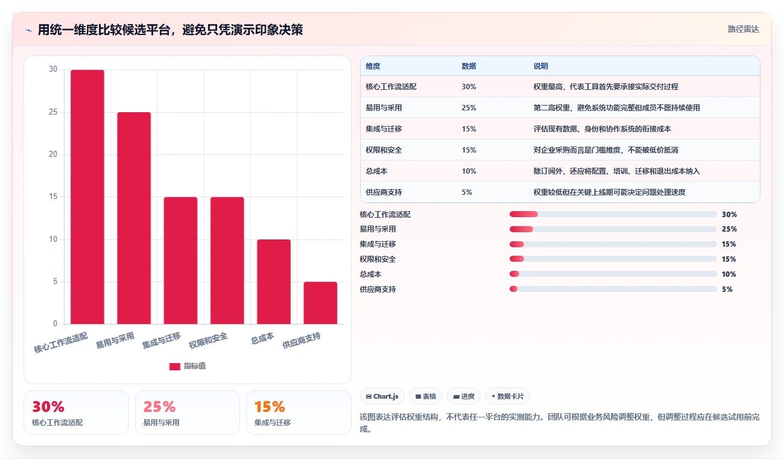Click the 核心工作流适配 30% progress bar
784x459 pixels.
click(613, 214)
